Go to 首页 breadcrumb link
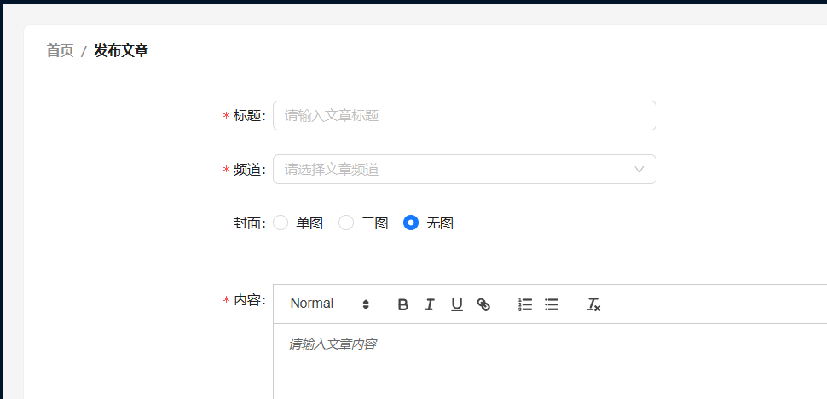 pos(61,51)
